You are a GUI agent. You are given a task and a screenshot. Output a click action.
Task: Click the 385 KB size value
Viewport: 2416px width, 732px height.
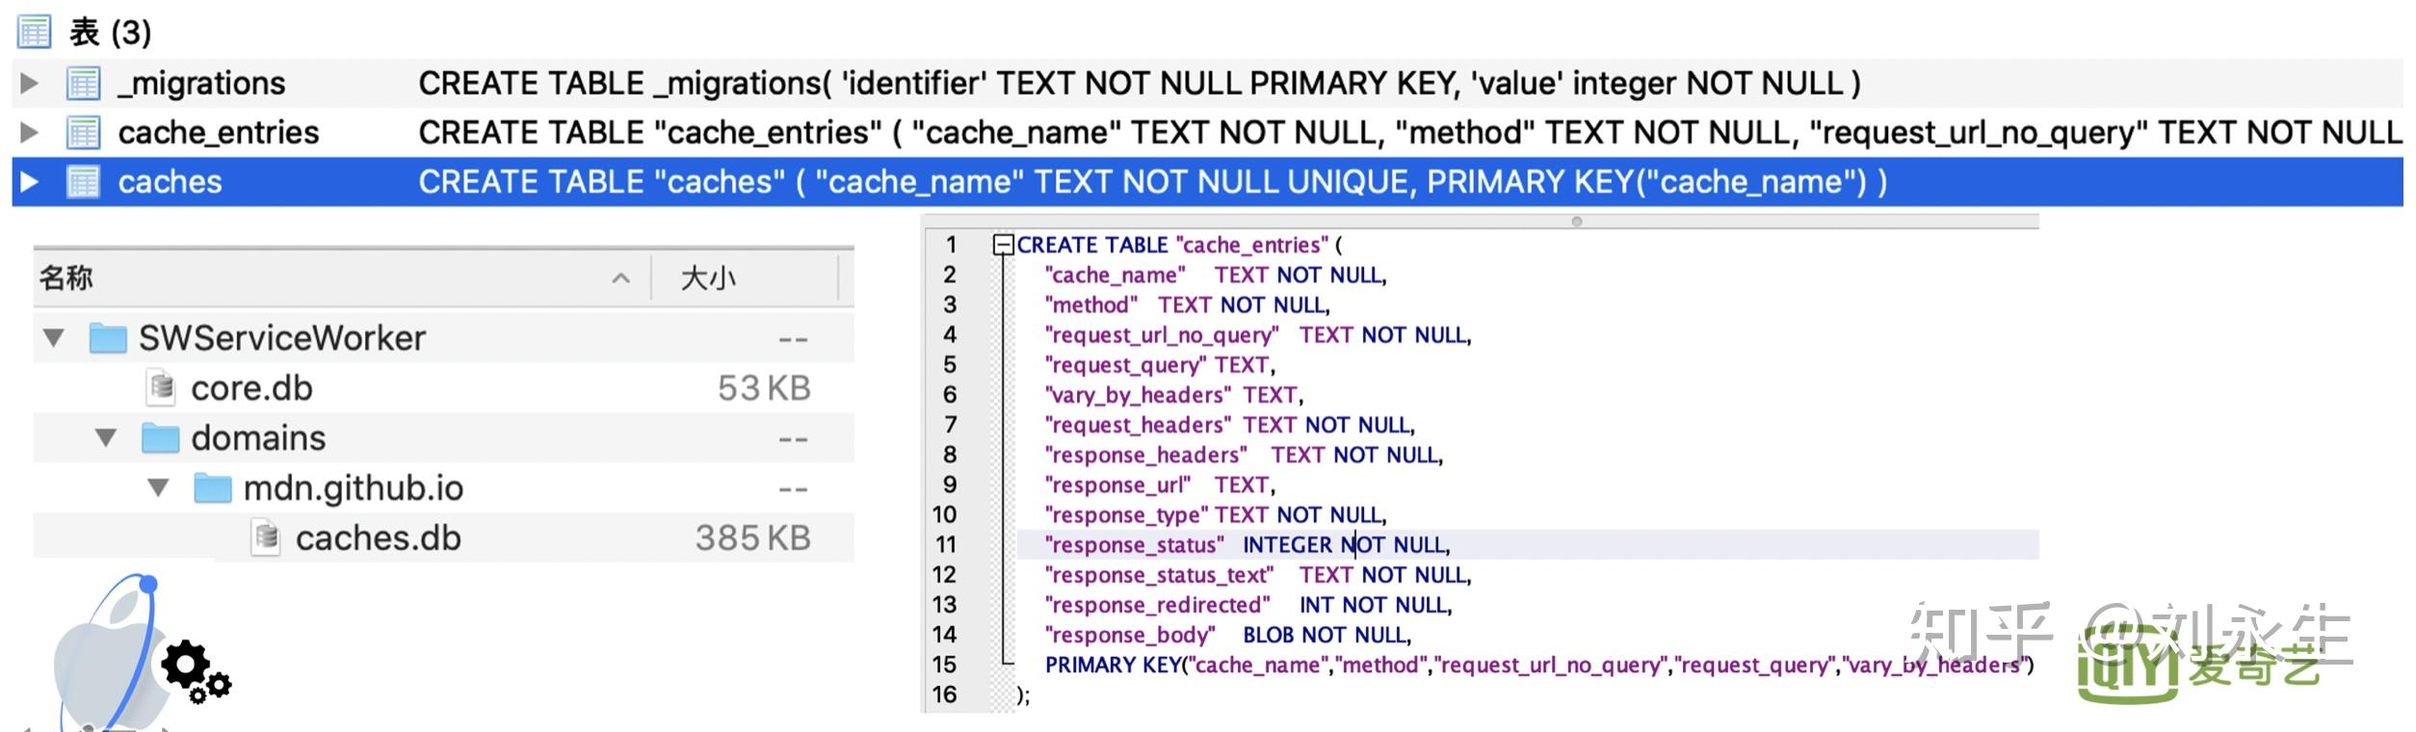click(753, 537)
